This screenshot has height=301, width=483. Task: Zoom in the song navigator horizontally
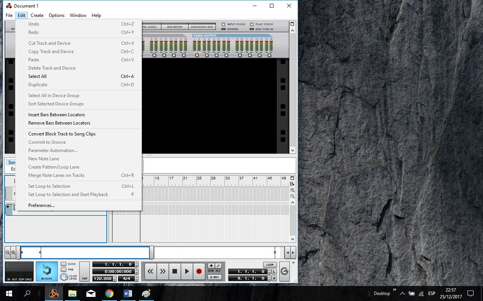[x=13, y=252]
